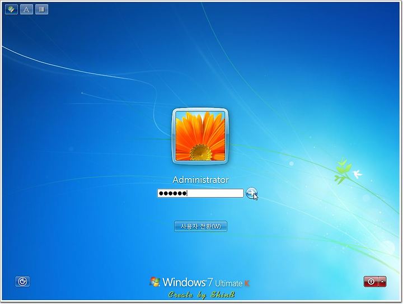Click the Administrator flower account picture

click(x=200, y=136)
